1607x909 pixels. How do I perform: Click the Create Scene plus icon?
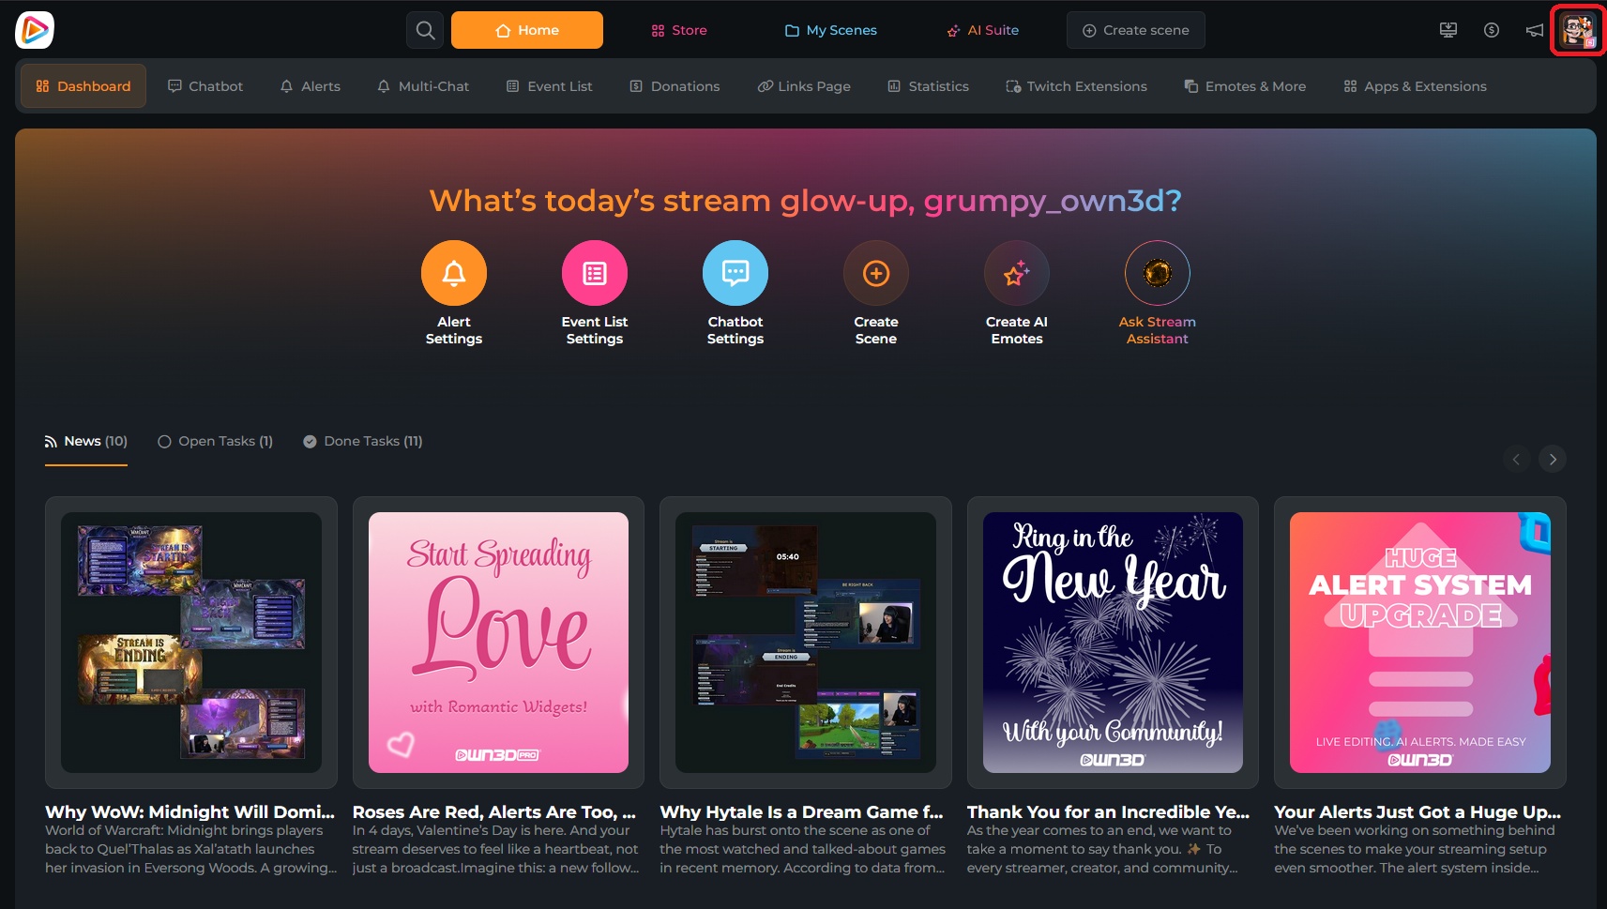(876, 273)
